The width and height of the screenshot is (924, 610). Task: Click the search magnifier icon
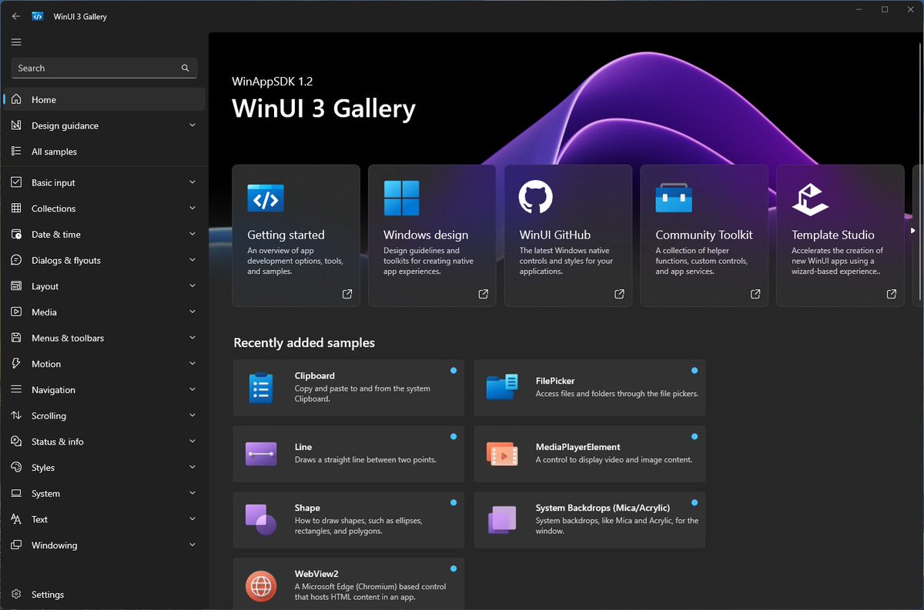(185, 68)
